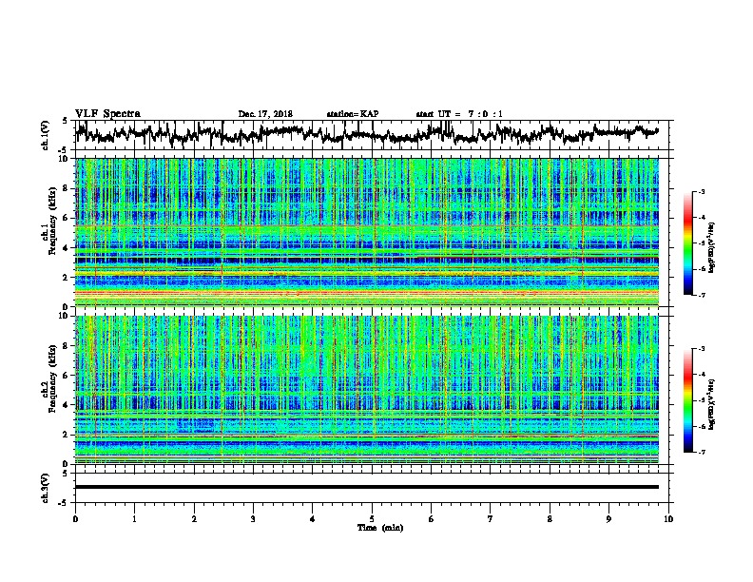
Task: Click the "-7" label on ch.1 color bar
Action: pos(701,295)
